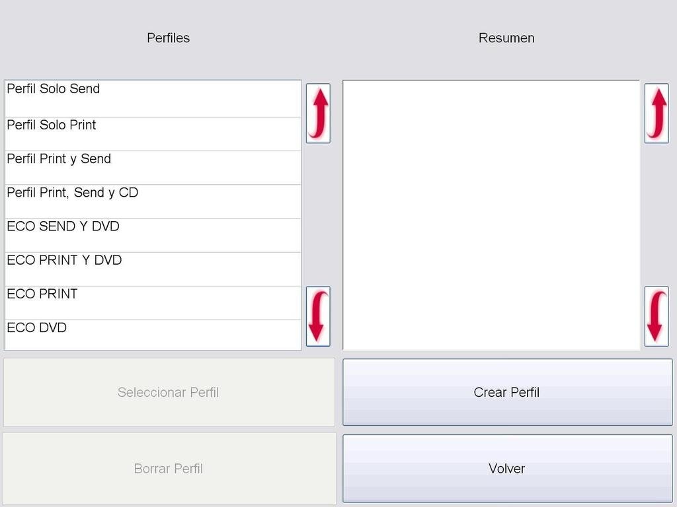This screenshot has height=507, width=677.
Task: Click inside the empty Resumen summary box
Action: coord(491,215)
